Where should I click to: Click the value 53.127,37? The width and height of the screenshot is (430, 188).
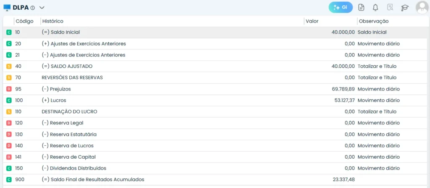pyautogui.click(x=344, y=100)
